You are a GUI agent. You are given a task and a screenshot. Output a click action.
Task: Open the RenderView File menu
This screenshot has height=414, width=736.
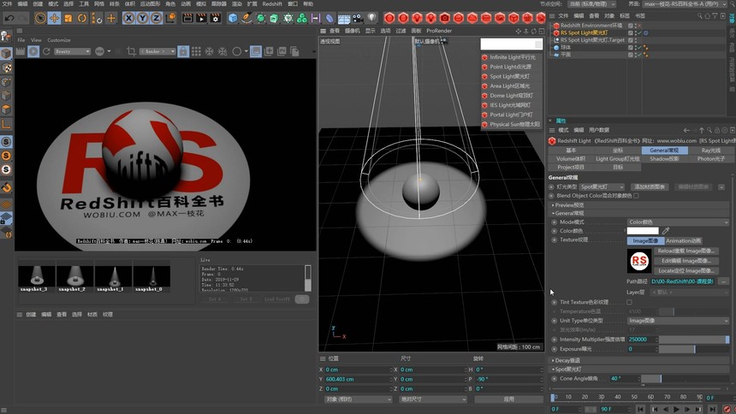pos(21,40)
